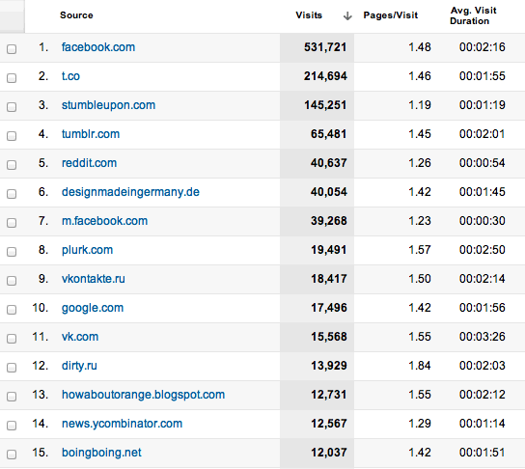Enable the checkbox for plurk.com

pos(12,252)
